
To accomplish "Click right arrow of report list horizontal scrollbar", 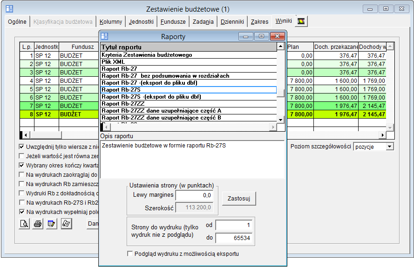I will click(x=273, y=127).
